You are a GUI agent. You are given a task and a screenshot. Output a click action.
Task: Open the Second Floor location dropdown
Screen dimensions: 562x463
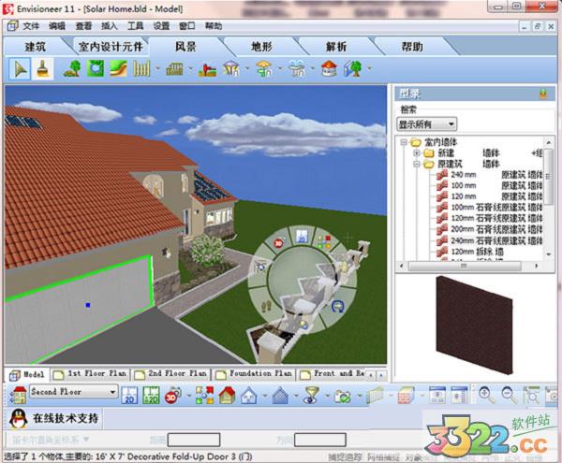tap(112, 392)
